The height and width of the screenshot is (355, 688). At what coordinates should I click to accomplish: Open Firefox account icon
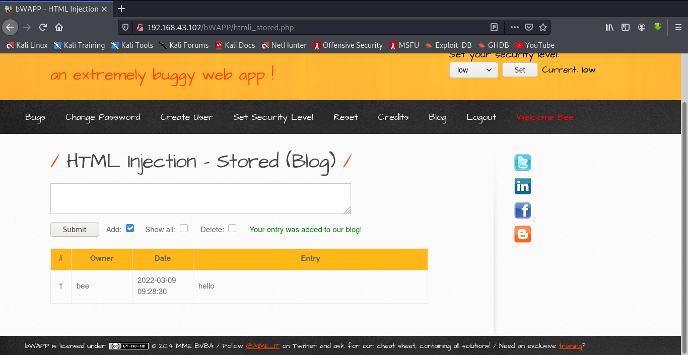[642, 27]
